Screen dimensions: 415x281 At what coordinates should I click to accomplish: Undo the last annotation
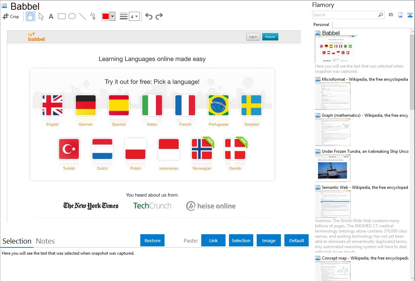[149, 16]
